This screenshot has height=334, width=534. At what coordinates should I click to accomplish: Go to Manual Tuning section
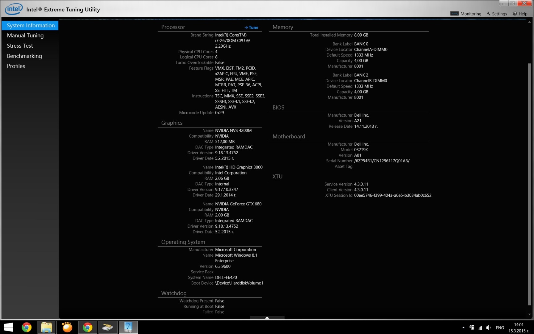pos(25,36)
